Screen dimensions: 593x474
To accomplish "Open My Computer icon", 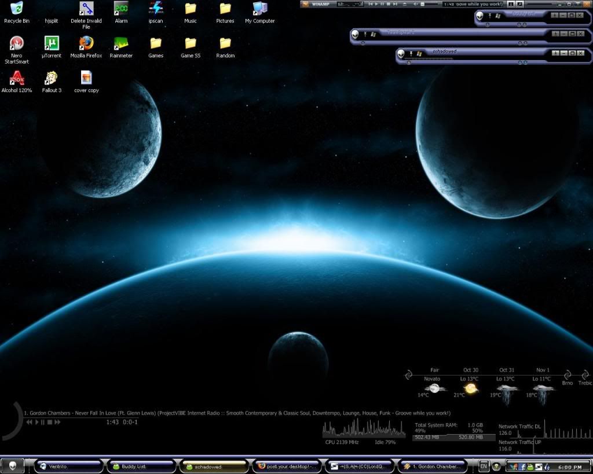I will [x=260, y=12].
